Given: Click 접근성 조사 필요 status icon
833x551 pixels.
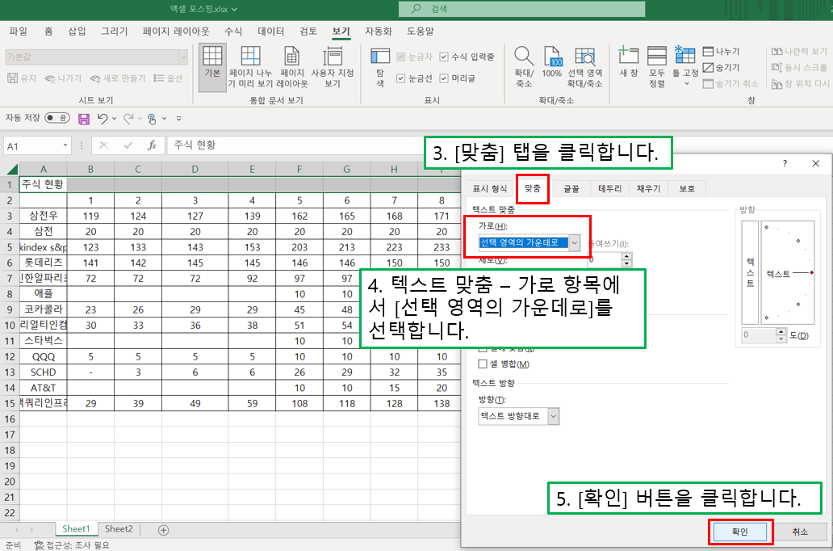Looking at the screenshot, I should click(x=40, y=545).
